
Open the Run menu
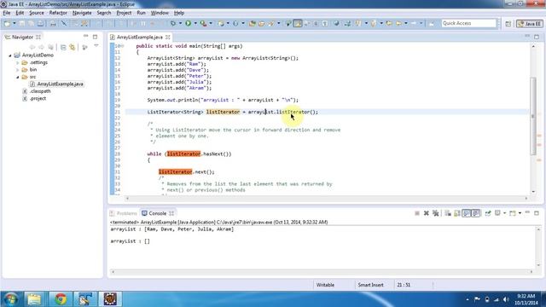point(141,13)
